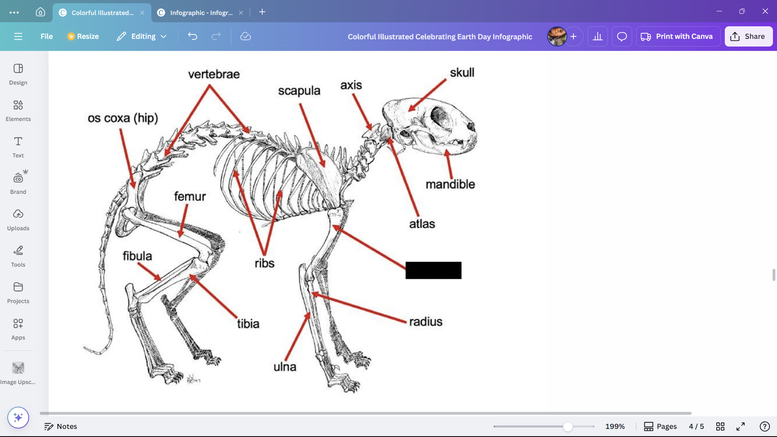Click Print with Canva button
The width and height of the screenshot is (777, 437).
[678, 36]
